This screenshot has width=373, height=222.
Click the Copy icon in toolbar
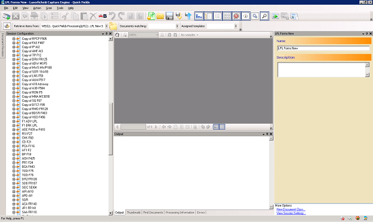74,16
